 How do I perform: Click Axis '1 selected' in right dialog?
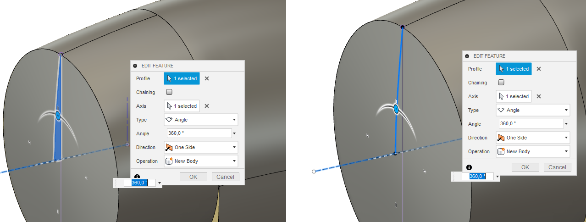click(x=514, y=96)
